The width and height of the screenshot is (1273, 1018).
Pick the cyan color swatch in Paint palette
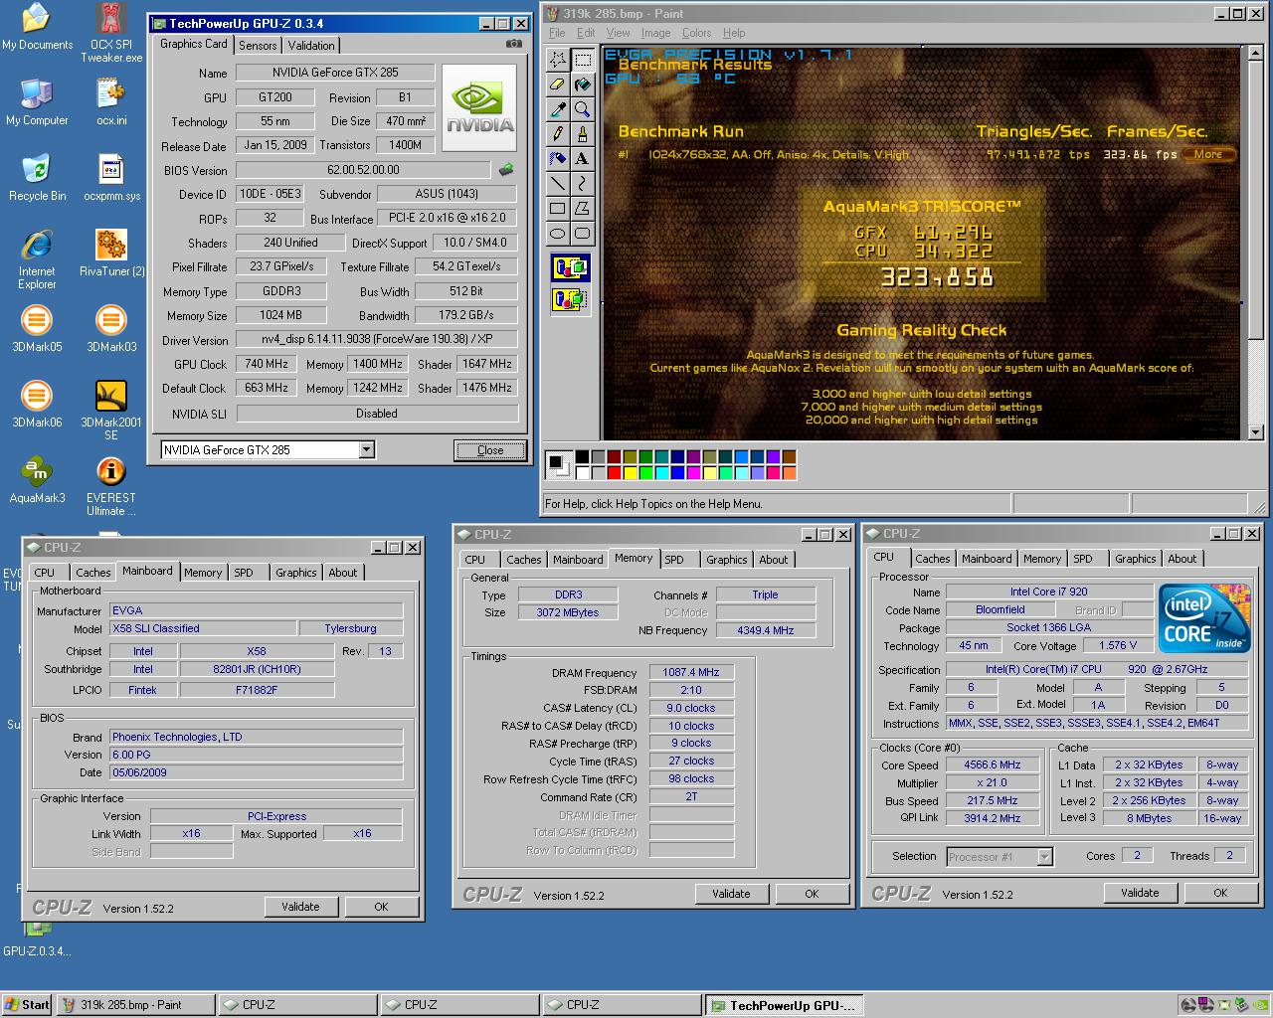click(x=661, y=472)
